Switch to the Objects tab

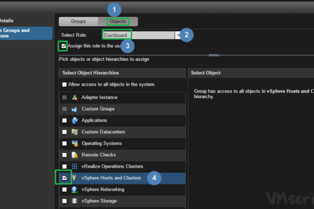click(x=118, y=21)
